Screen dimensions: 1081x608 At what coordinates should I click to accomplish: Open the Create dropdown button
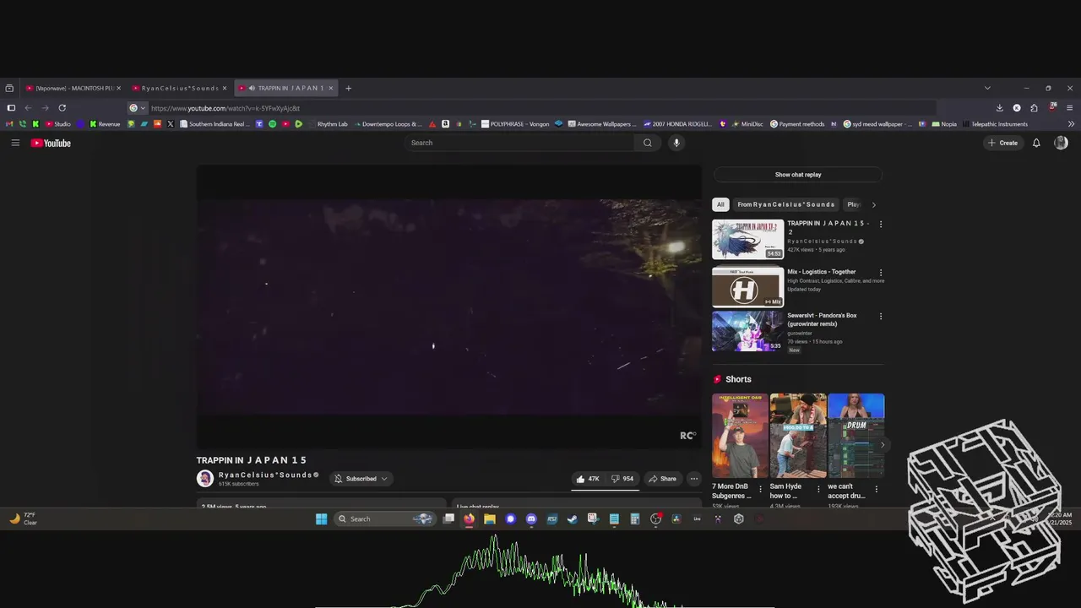pos(1003,143)
